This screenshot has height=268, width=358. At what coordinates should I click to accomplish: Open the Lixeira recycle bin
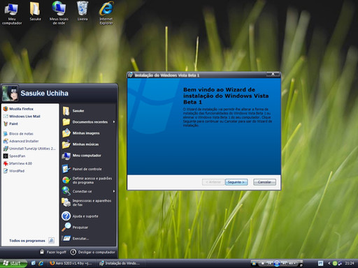(83, 11)
